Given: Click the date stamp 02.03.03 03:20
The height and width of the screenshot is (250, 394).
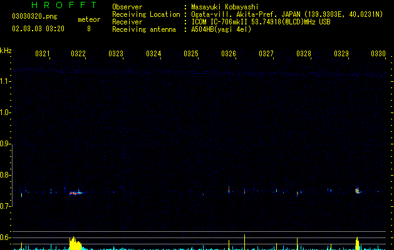Looking at the screenshot, I should click(38, 29).
